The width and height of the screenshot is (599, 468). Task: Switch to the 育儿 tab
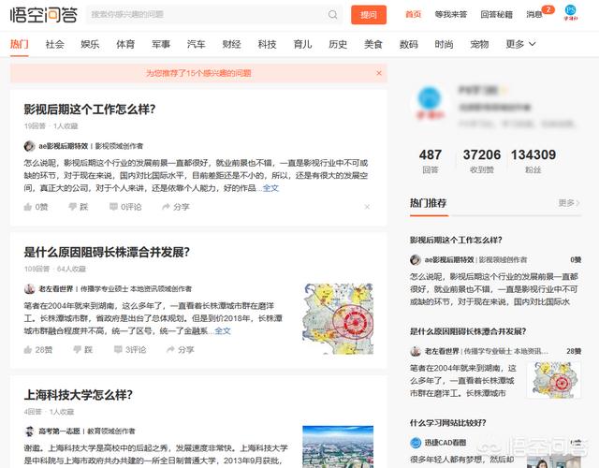(x=302, y=44)
